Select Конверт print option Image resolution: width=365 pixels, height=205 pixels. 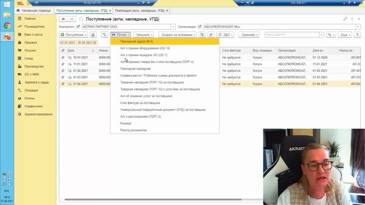tap(165, 124)
